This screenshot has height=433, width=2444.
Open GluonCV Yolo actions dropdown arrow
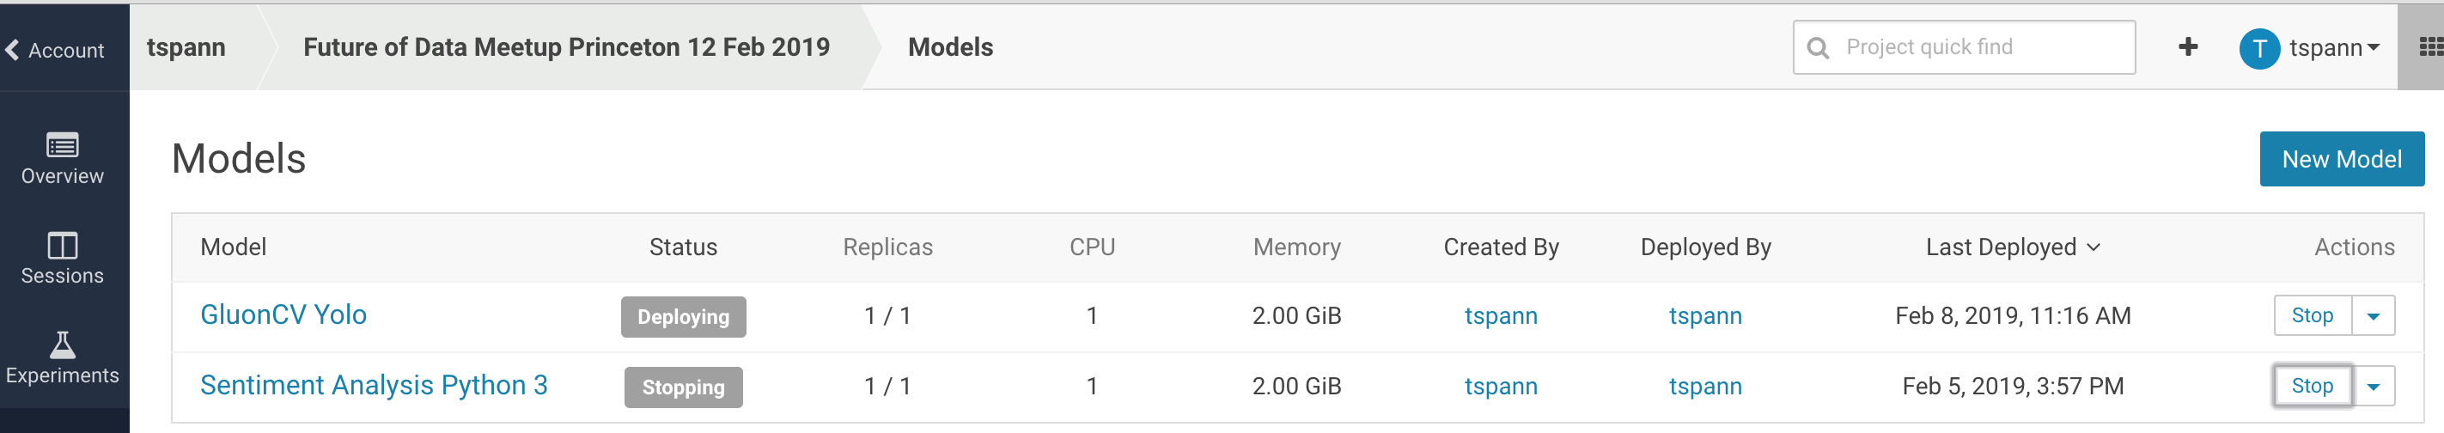[2373, 316]
